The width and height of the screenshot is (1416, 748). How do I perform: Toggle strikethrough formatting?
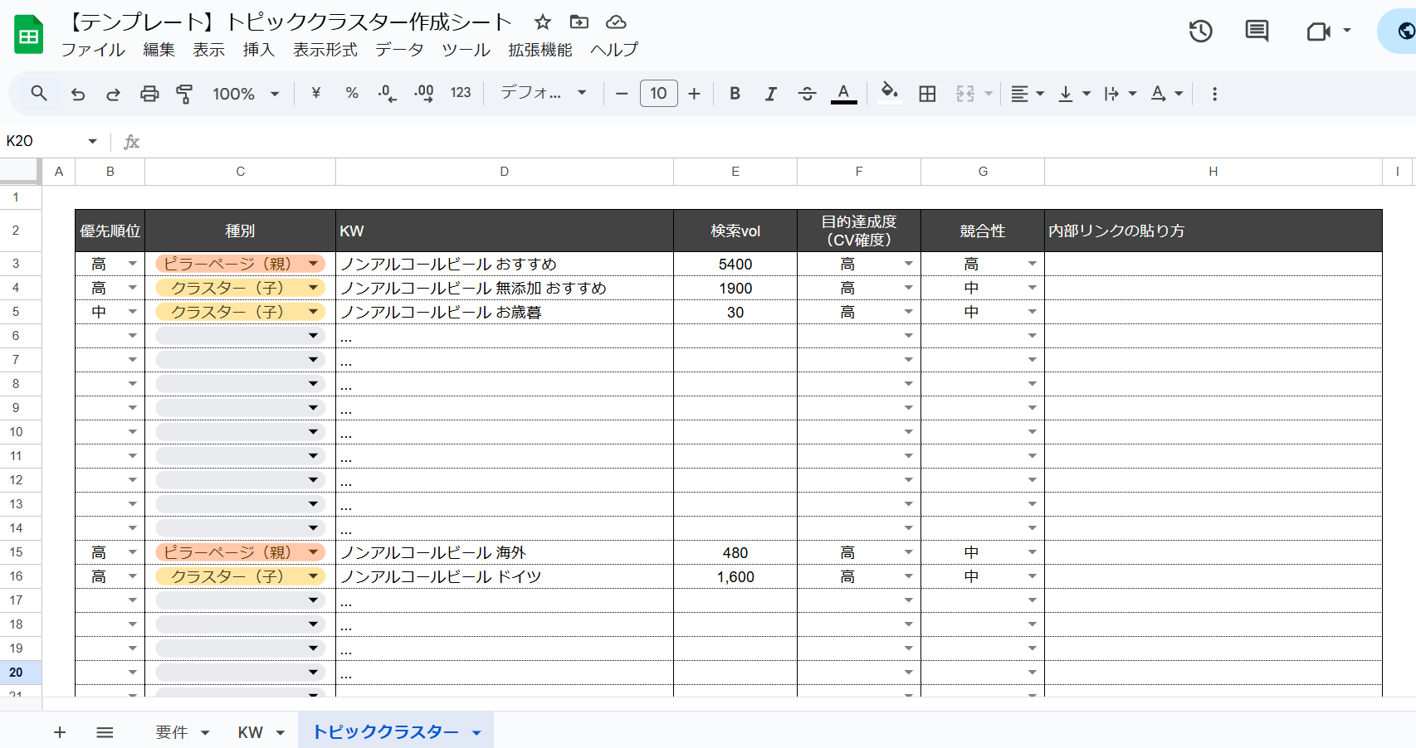tap(807, 94)
